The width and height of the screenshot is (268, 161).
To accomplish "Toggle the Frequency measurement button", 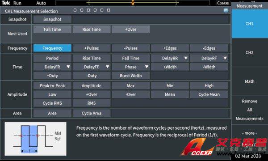I will point(52,48).
